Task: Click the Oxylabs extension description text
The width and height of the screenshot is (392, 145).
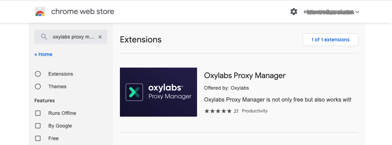Action: [277, 100]
